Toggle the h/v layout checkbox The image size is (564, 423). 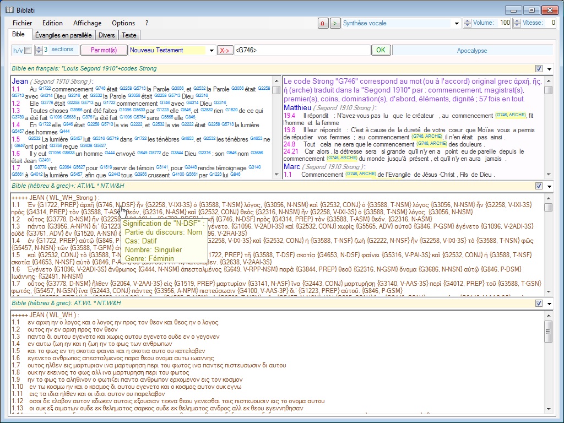[28, 51]
